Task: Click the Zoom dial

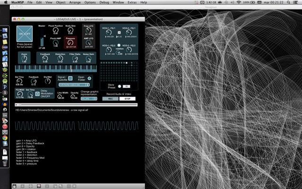Action: point(24,58)
